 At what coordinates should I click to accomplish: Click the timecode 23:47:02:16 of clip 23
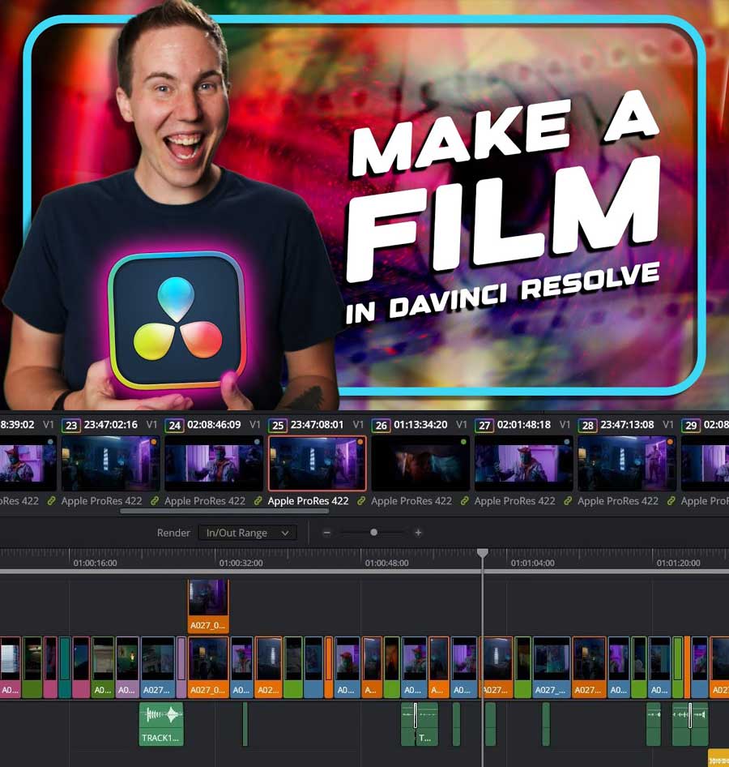coord(111,425)
